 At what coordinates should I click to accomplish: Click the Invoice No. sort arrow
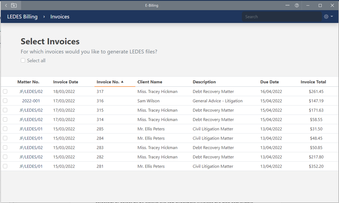pos(122,82)
